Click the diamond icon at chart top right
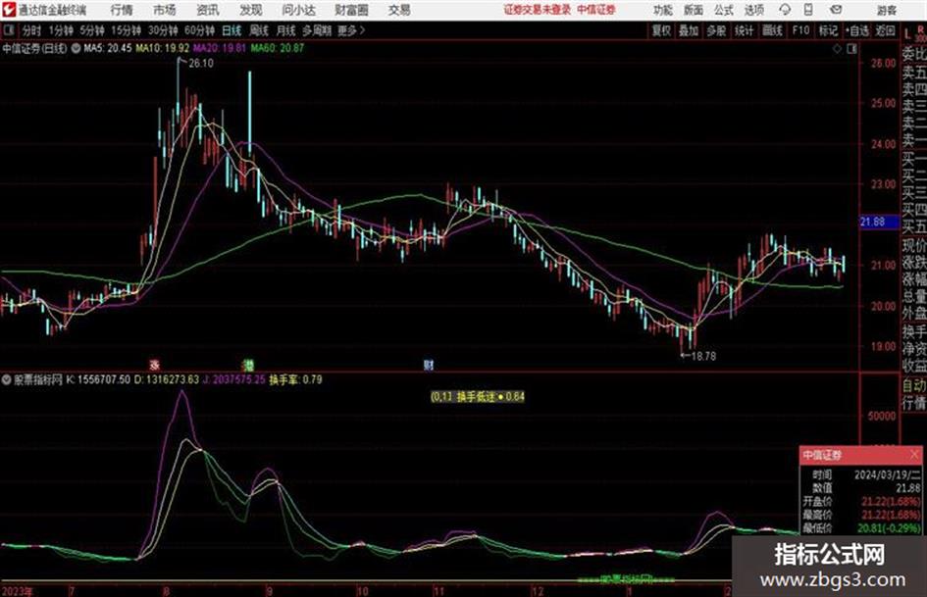Image resolution: width=927 pixels, height=597 pixels. click(837, 49)
